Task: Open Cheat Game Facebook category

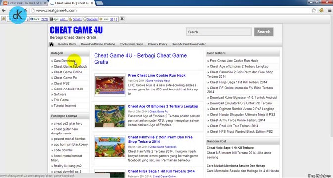Action: point(70,66)
